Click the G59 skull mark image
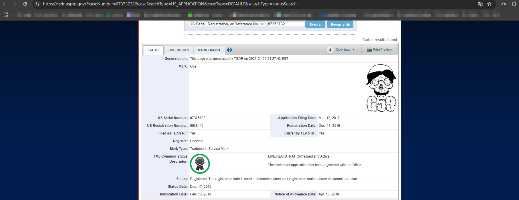Image resolution: width=519 pixels, height=200 pixels. 381,88
